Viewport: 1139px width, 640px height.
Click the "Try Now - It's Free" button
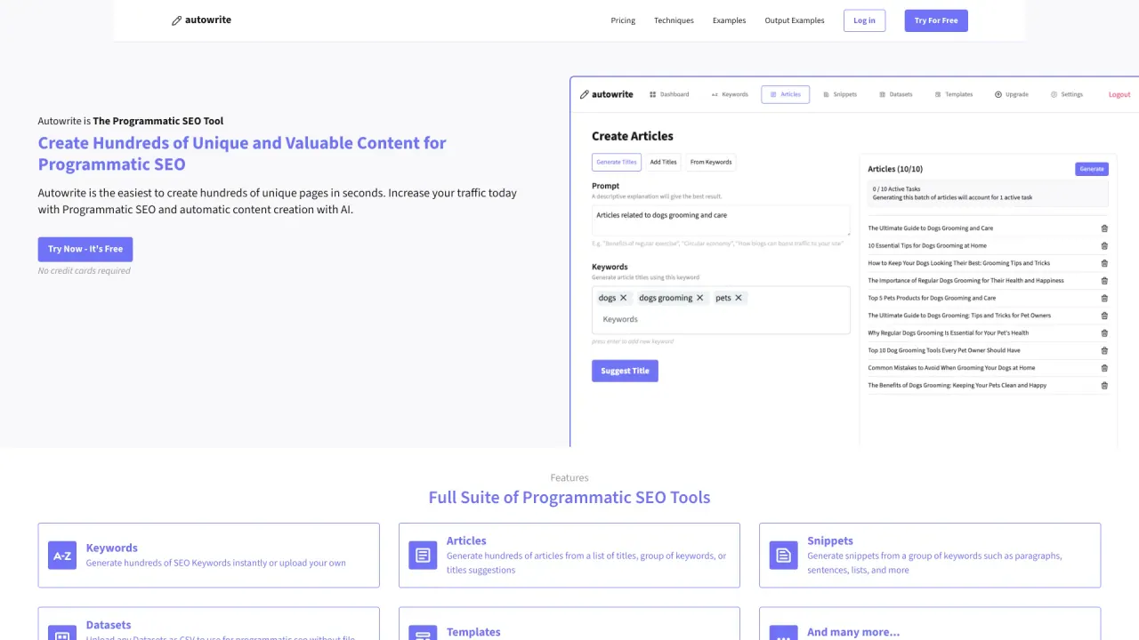(85, 249)
